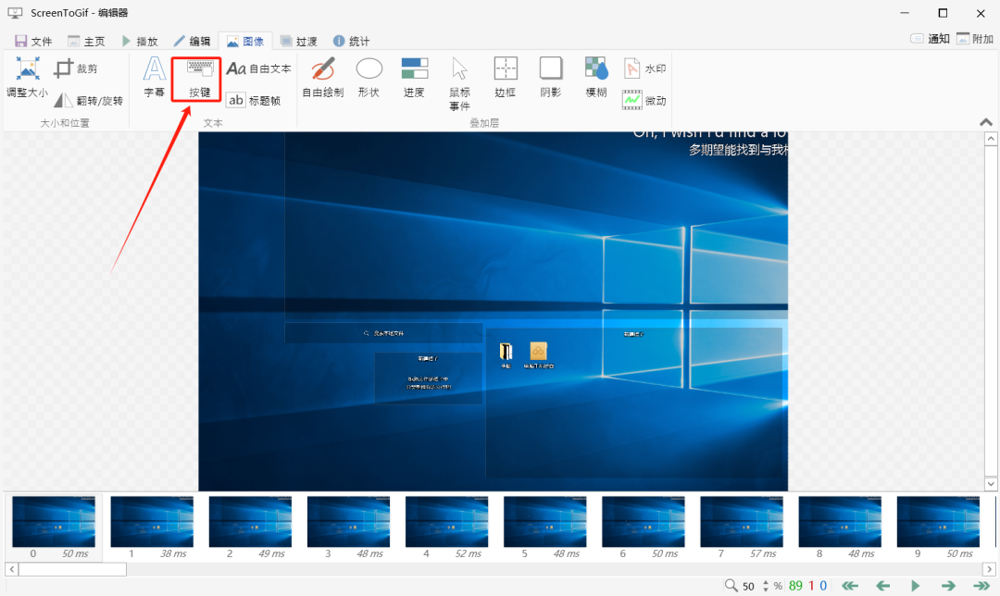Add a 字幕 caption overlay

tap(154, 78)
